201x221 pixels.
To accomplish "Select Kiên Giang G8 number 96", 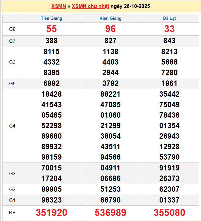I will (111, 29).
